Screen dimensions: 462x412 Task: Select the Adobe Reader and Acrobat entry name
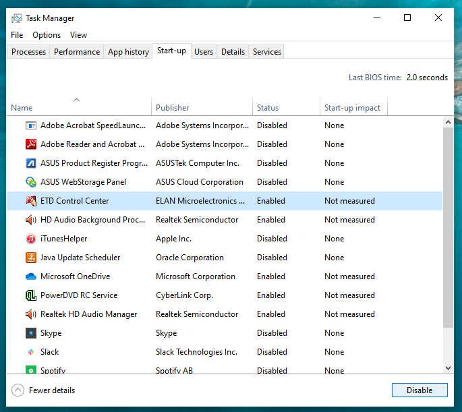pyautogui.click(x=92, y=144)
